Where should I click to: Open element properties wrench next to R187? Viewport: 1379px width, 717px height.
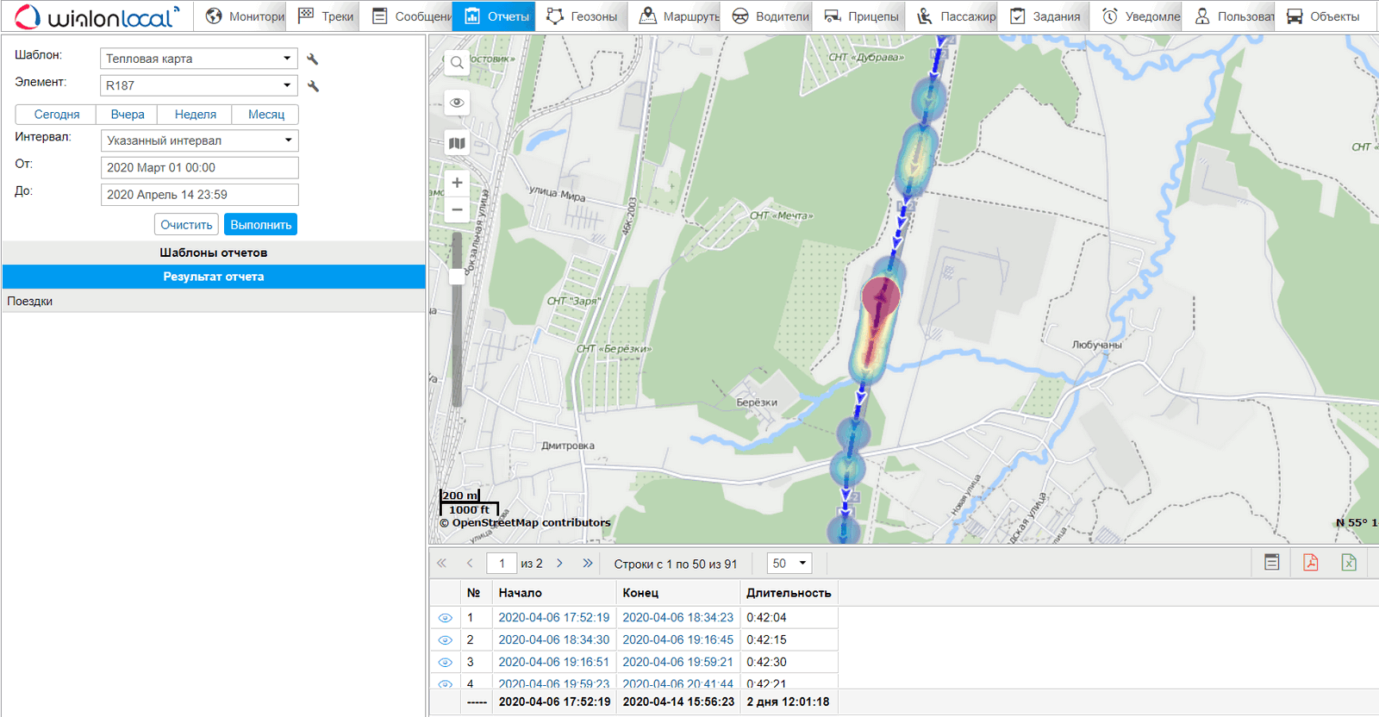pyautogui.click(x=313, y=86)
